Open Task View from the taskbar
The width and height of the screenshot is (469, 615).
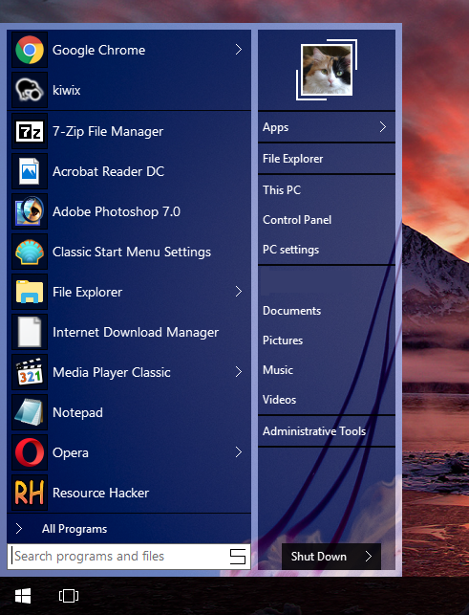(69, 596)
